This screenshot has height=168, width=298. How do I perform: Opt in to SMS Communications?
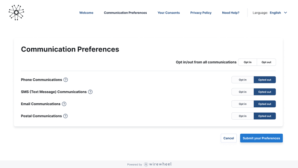pos(243,92)
